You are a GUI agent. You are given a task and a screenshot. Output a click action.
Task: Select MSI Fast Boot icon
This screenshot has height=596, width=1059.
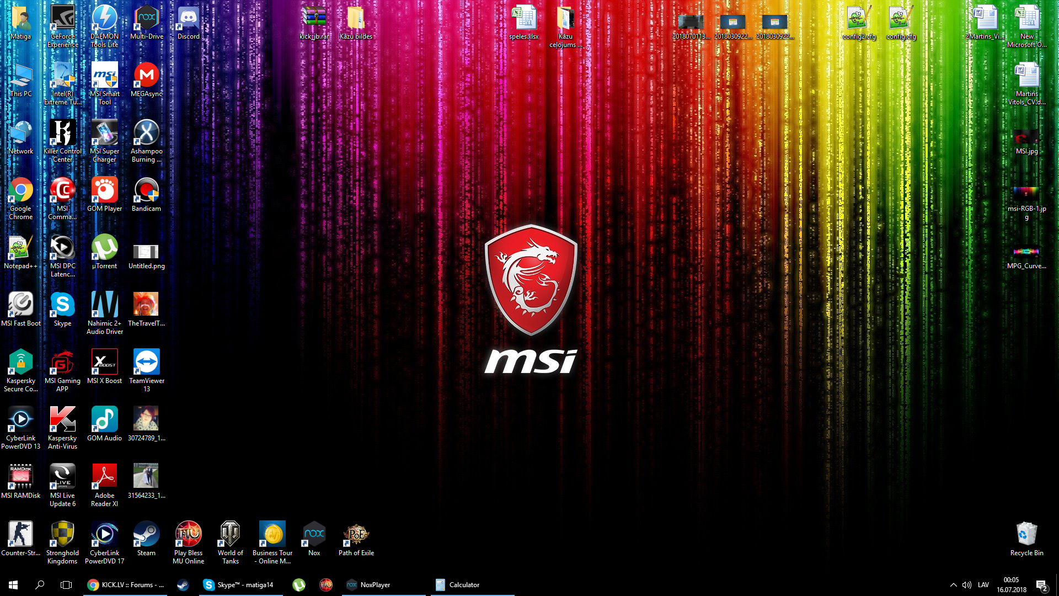point(20,309)
